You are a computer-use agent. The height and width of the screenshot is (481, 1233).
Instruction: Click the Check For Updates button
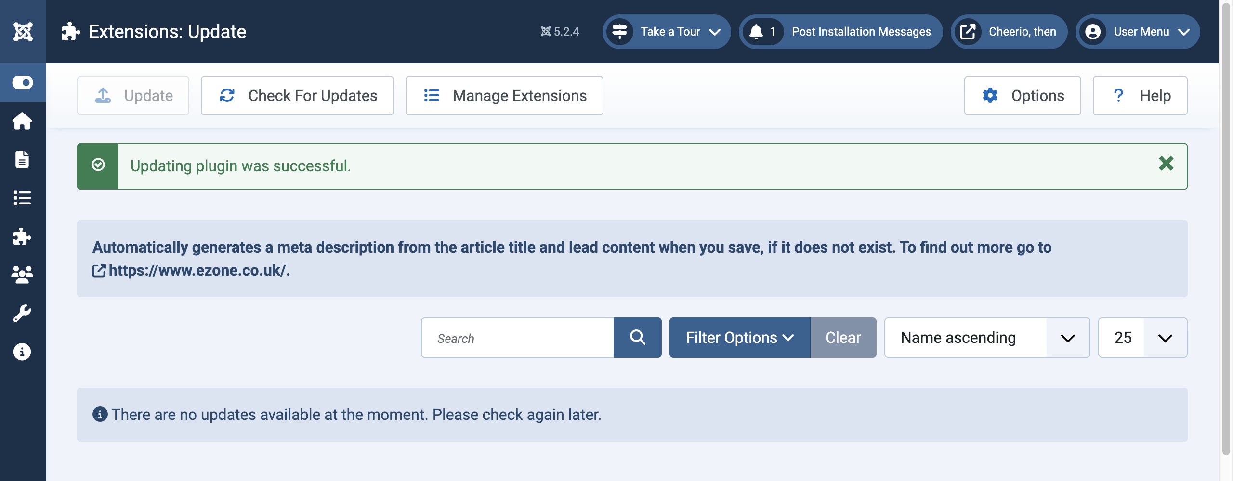(297, 95)
